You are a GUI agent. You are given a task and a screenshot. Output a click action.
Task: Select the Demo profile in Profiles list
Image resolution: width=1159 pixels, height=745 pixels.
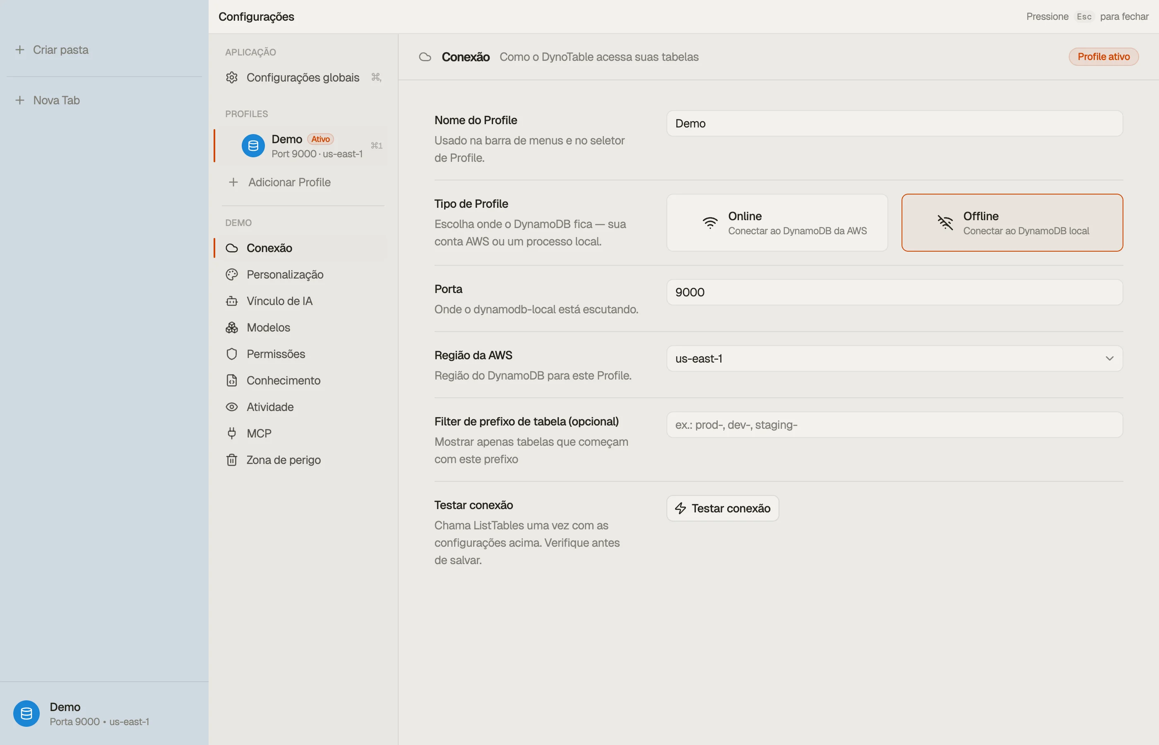point(303,146)
